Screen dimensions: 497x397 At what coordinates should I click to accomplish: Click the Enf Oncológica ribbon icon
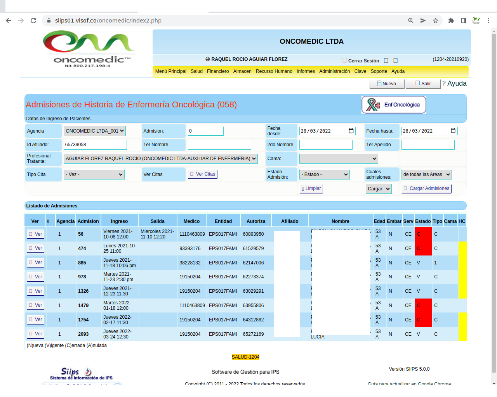pos(373,105)
